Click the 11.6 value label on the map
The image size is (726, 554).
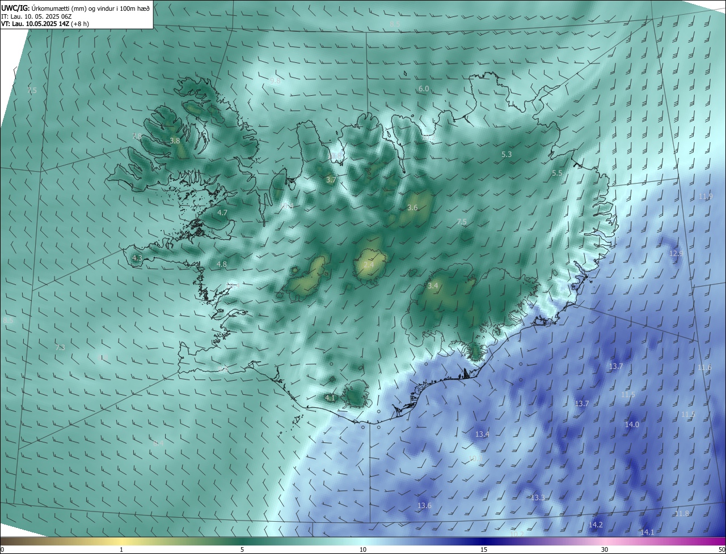(x=704, y=368)
